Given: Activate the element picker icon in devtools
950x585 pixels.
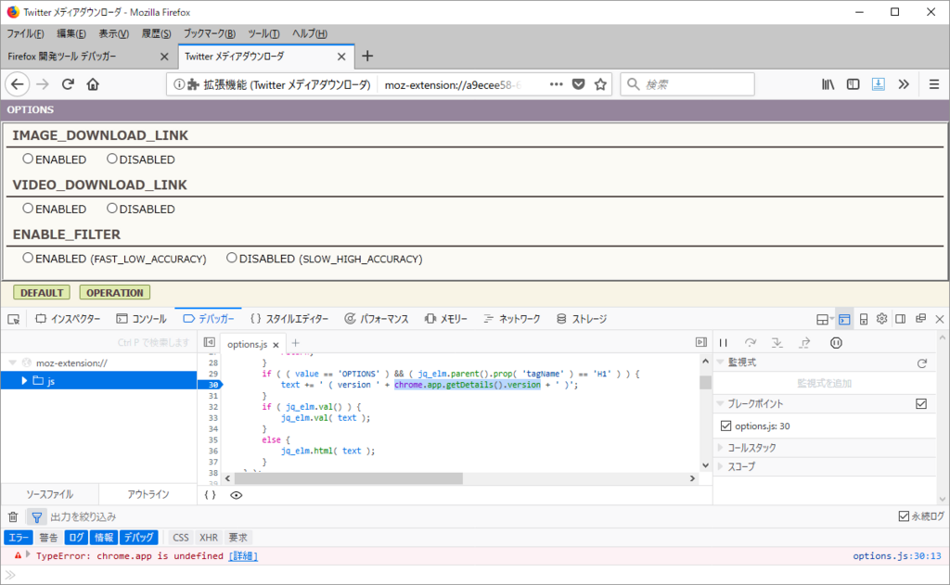Looking at the screenshot, I should coord(13,319).
